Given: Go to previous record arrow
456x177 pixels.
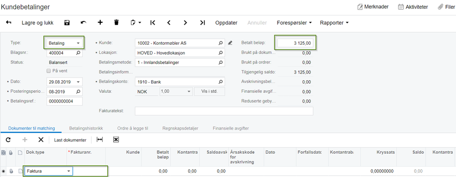Looking at the screenshot, I should coord(169,23).
